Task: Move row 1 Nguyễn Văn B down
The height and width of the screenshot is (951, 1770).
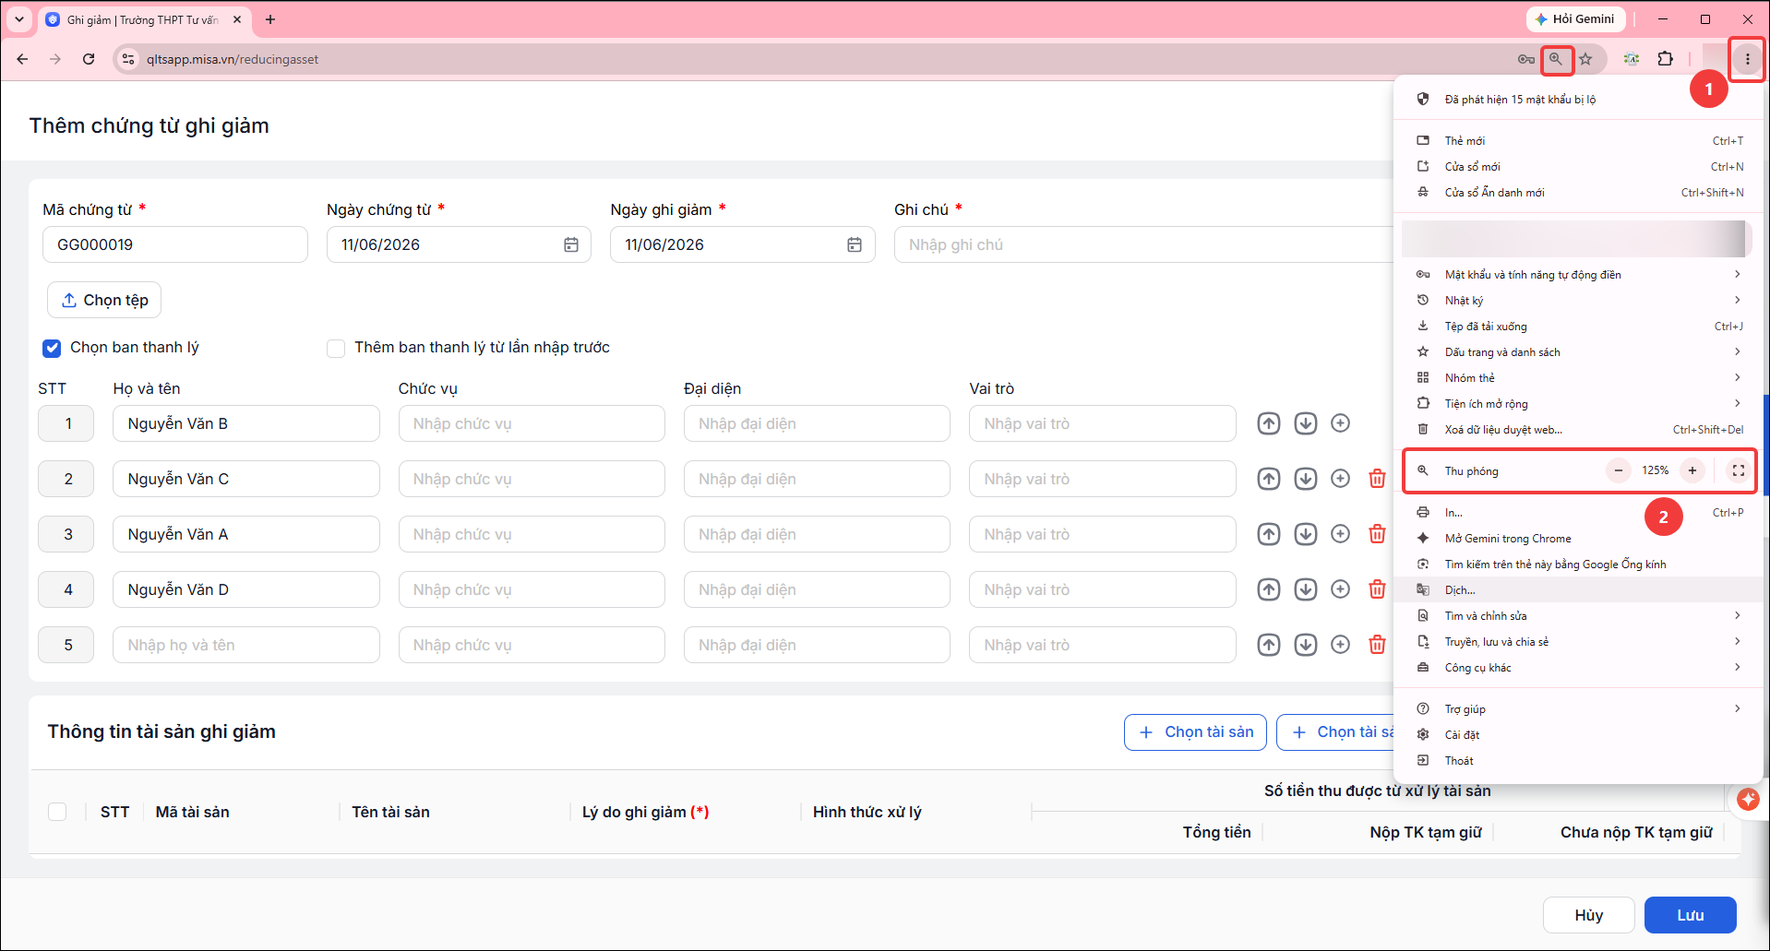Action: click(x=1305, y=423)
